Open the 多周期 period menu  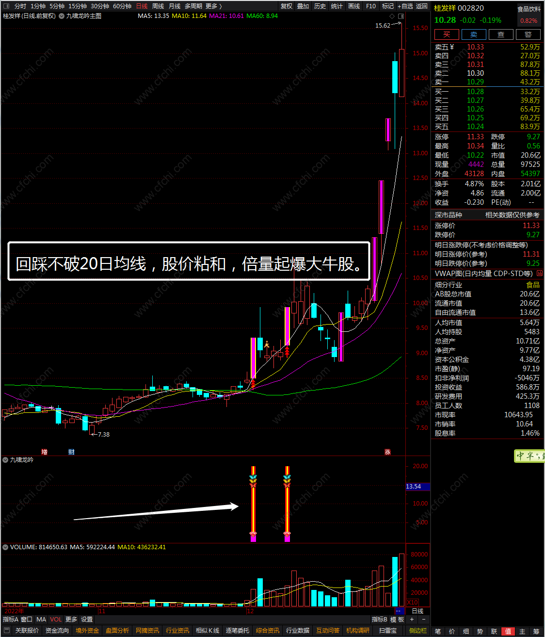tap(193, 6)
